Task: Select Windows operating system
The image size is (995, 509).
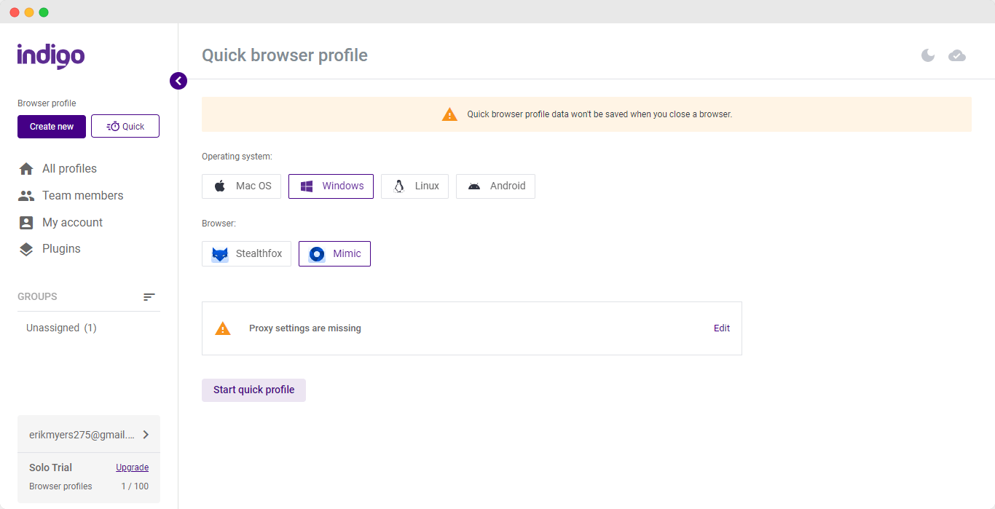Action: click(331, 186)
